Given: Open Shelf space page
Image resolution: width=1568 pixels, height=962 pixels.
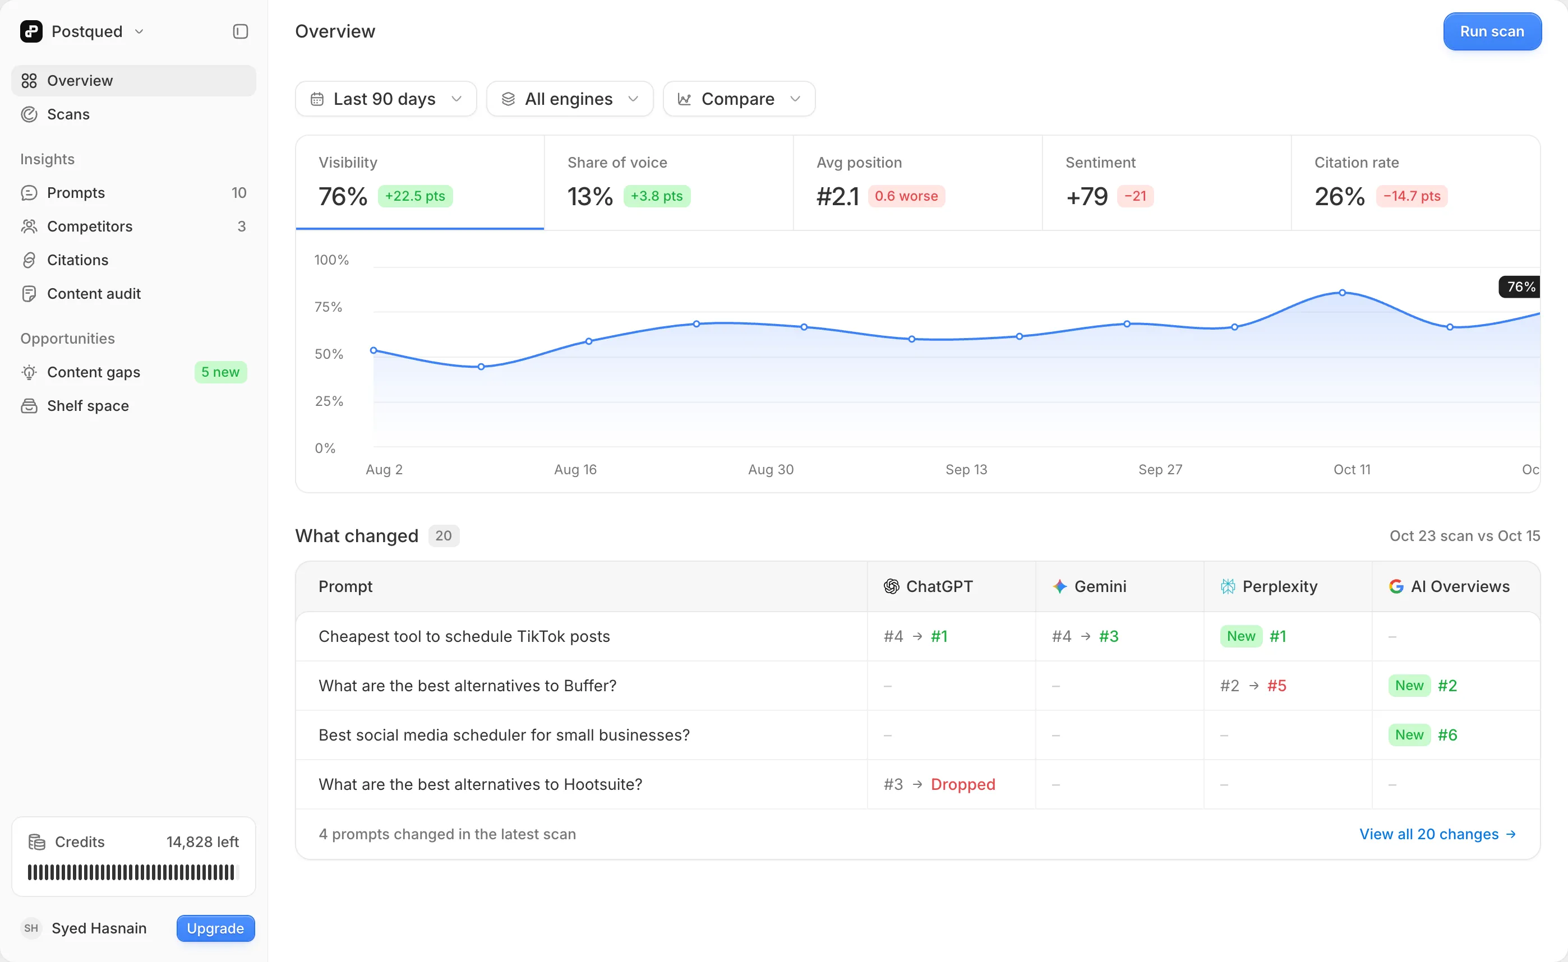Looking at the screenshot, I should click(x=133, y=406).
